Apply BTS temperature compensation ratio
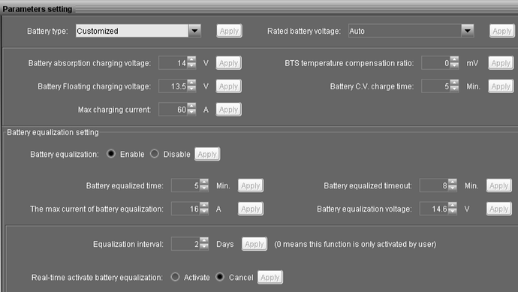Viewport: 518px width, 292px height. pos(501,63)
